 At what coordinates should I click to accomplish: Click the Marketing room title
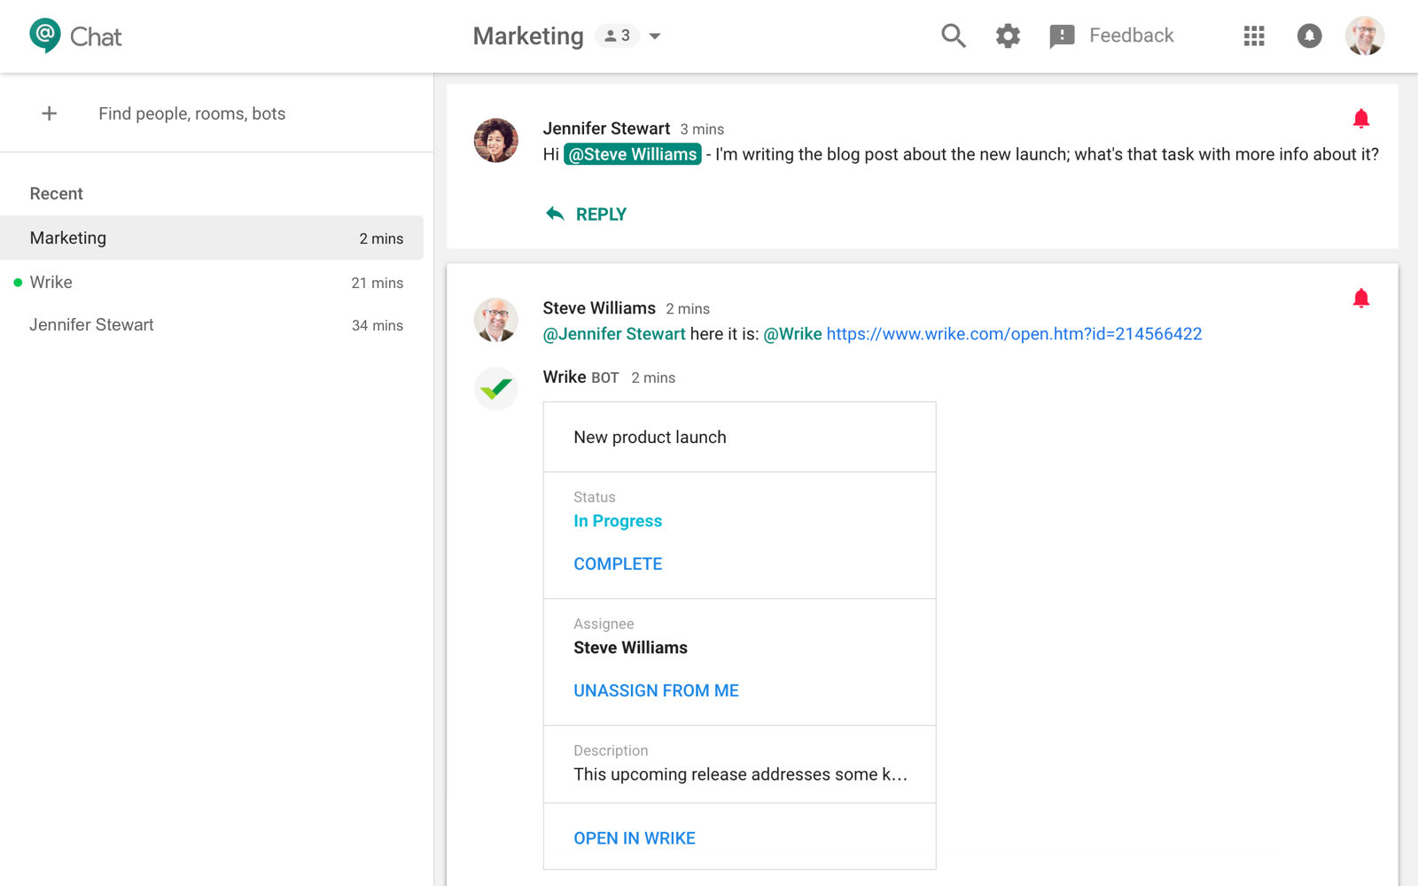[x=528, y=36]
